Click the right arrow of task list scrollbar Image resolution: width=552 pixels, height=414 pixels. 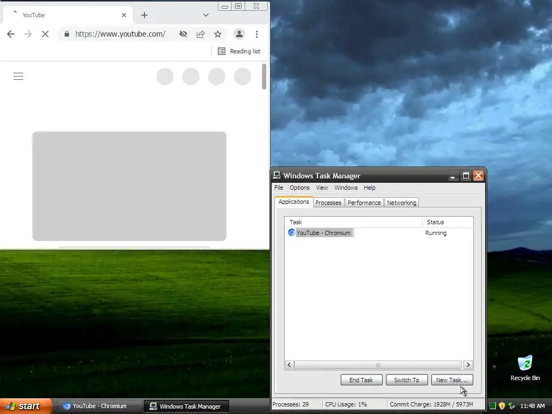[468, 365]
